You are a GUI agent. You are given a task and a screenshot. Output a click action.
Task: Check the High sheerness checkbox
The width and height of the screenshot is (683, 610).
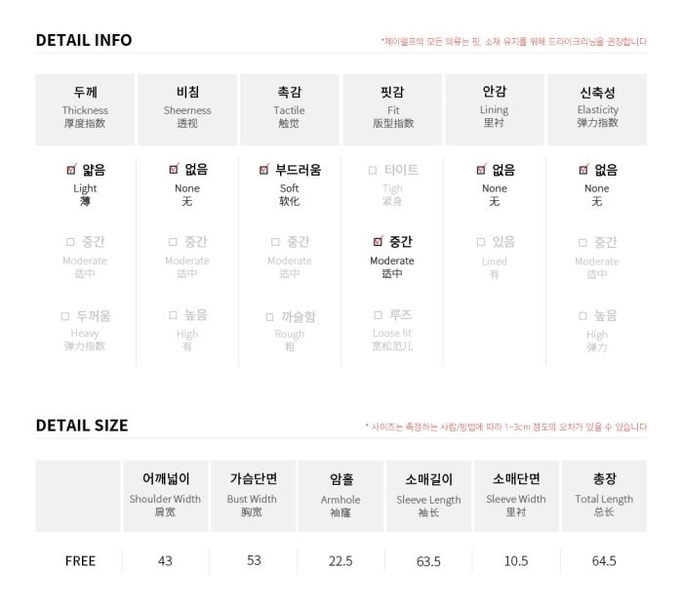tap(173, 315)
